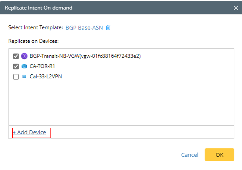This screenshot has width=242, height=170.
Task: Click the Cal-33-L2VPN device icon
Action: click(x=24, y=77)
